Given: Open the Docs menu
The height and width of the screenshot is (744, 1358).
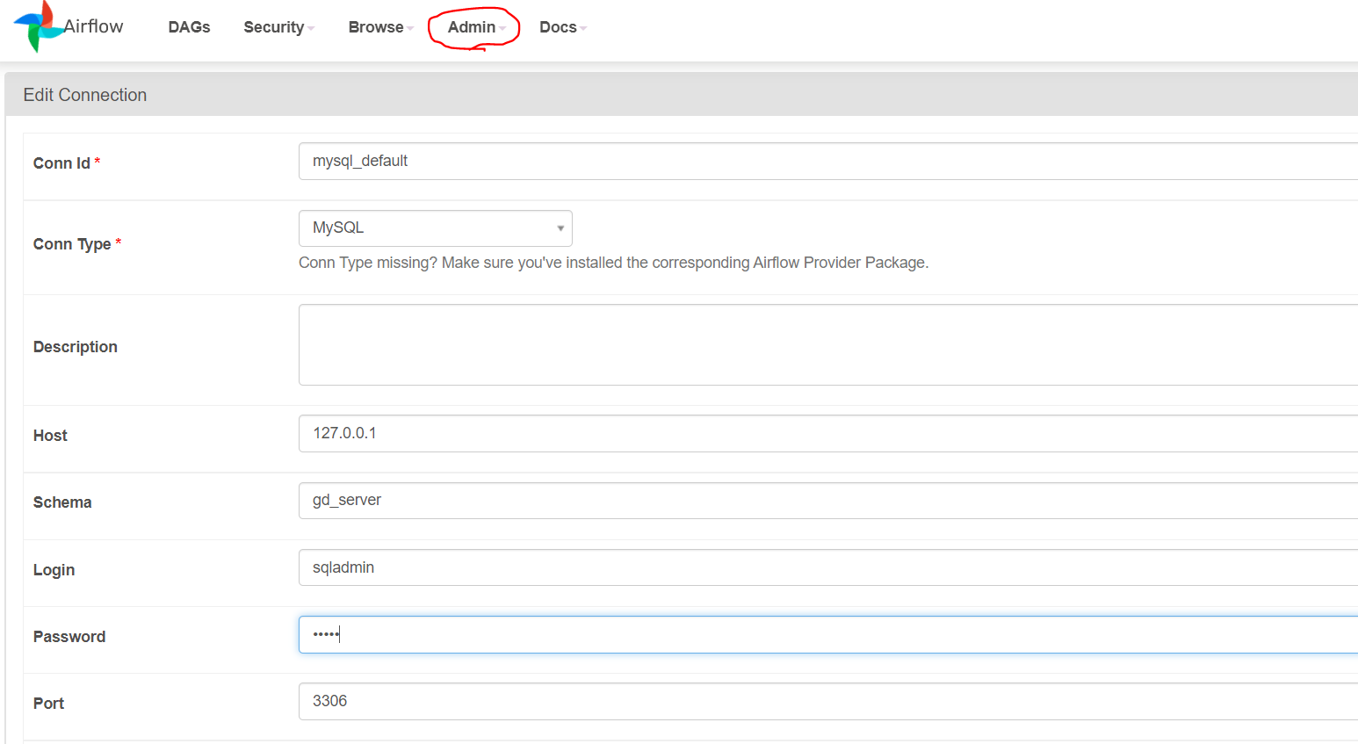Looking at the screenshot, I should point(562,27).
